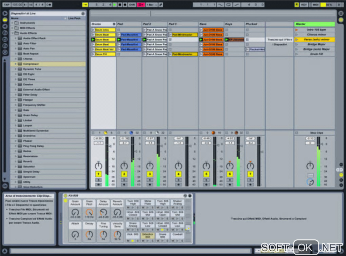Toggle track 7 activator button
Screen dimensions: 346x256
tap(250, 174)
